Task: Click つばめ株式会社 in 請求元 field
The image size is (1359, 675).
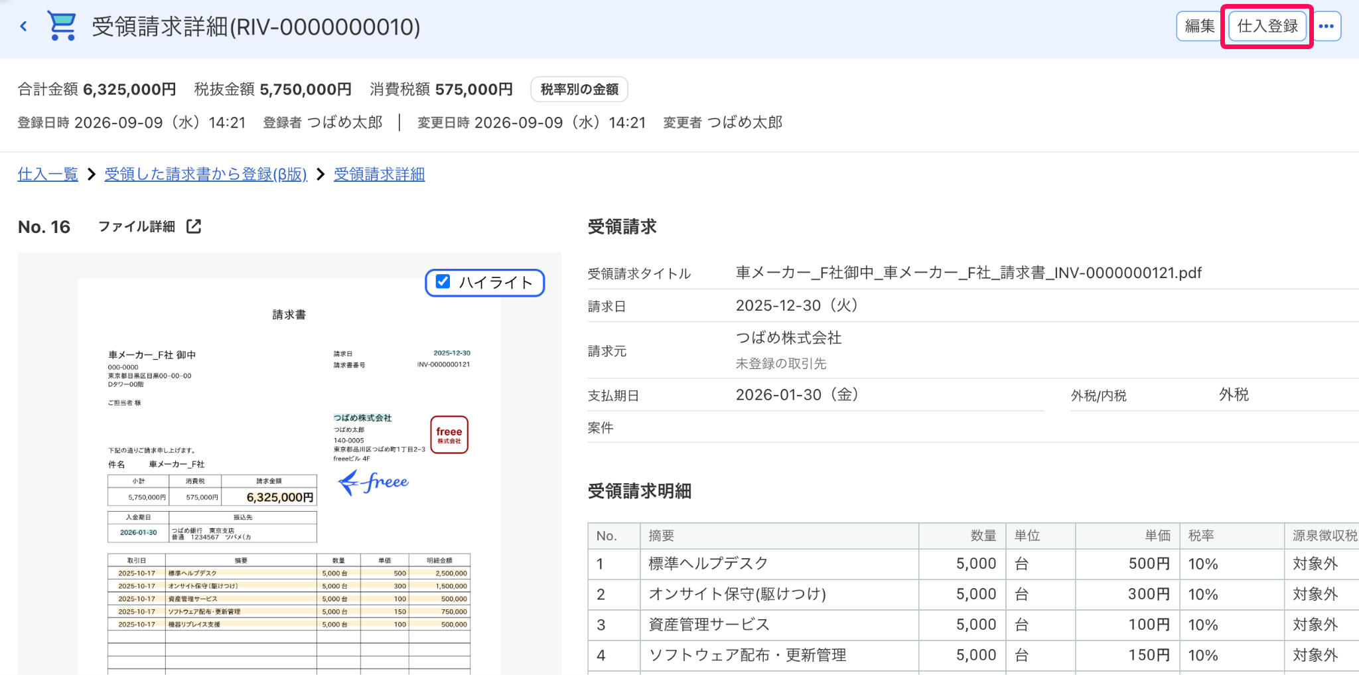Action: [788, 338]
